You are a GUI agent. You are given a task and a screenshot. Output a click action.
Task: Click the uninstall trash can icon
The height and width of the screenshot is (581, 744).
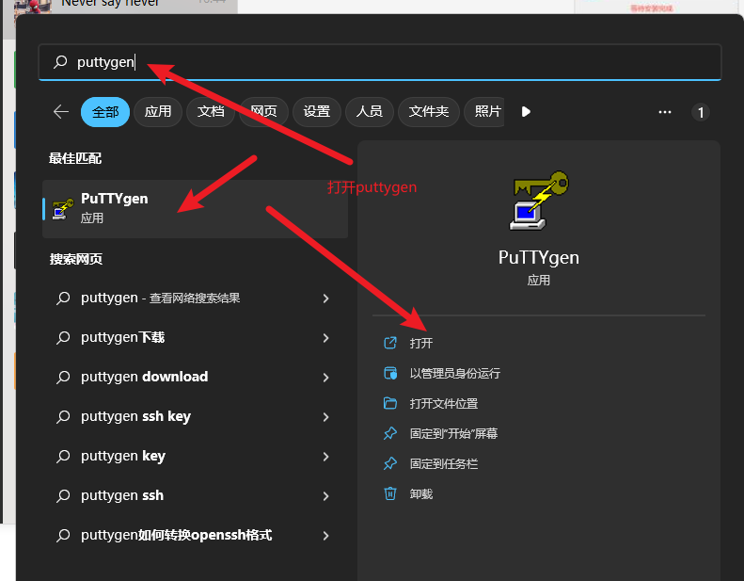[390, 493]
